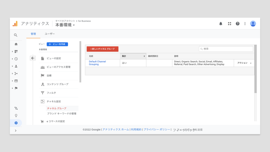The height and width of the screenshot is (152, 270).
Task: Sort table by the 集計 column header
Action: tap(133, 56)
